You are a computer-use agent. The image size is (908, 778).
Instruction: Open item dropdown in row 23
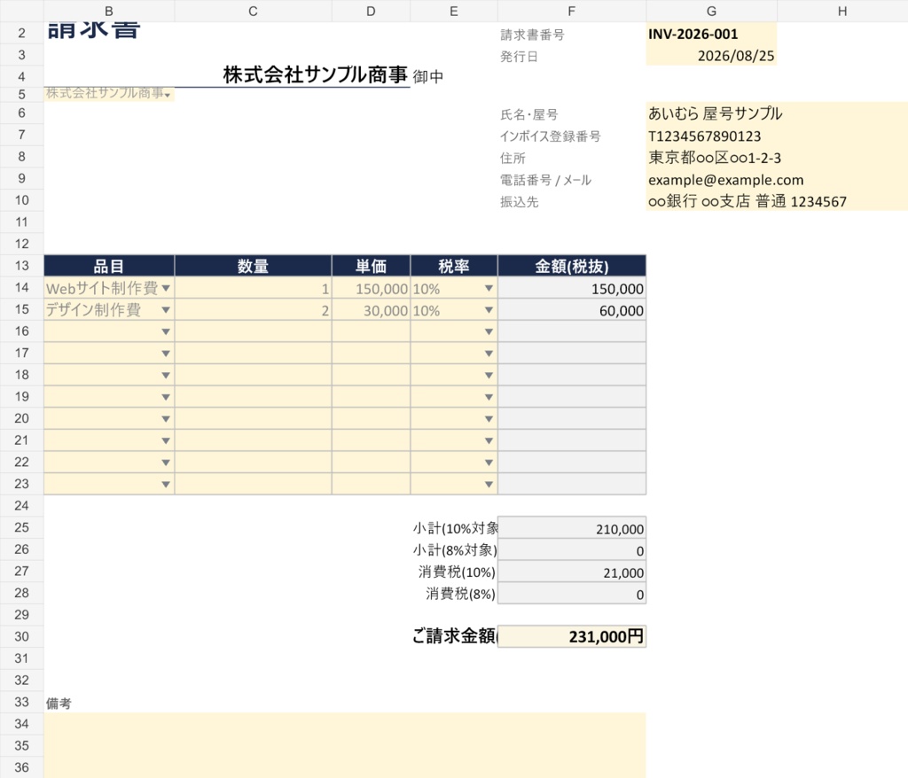(166, 485)
